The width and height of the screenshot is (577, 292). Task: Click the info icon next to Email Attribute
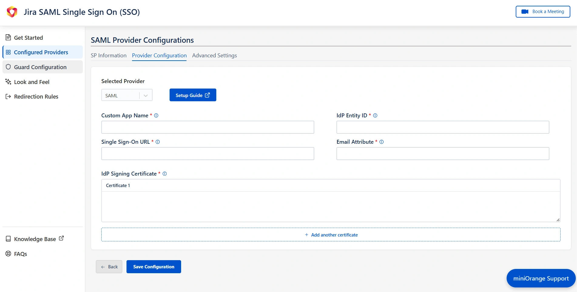(382, 142)
